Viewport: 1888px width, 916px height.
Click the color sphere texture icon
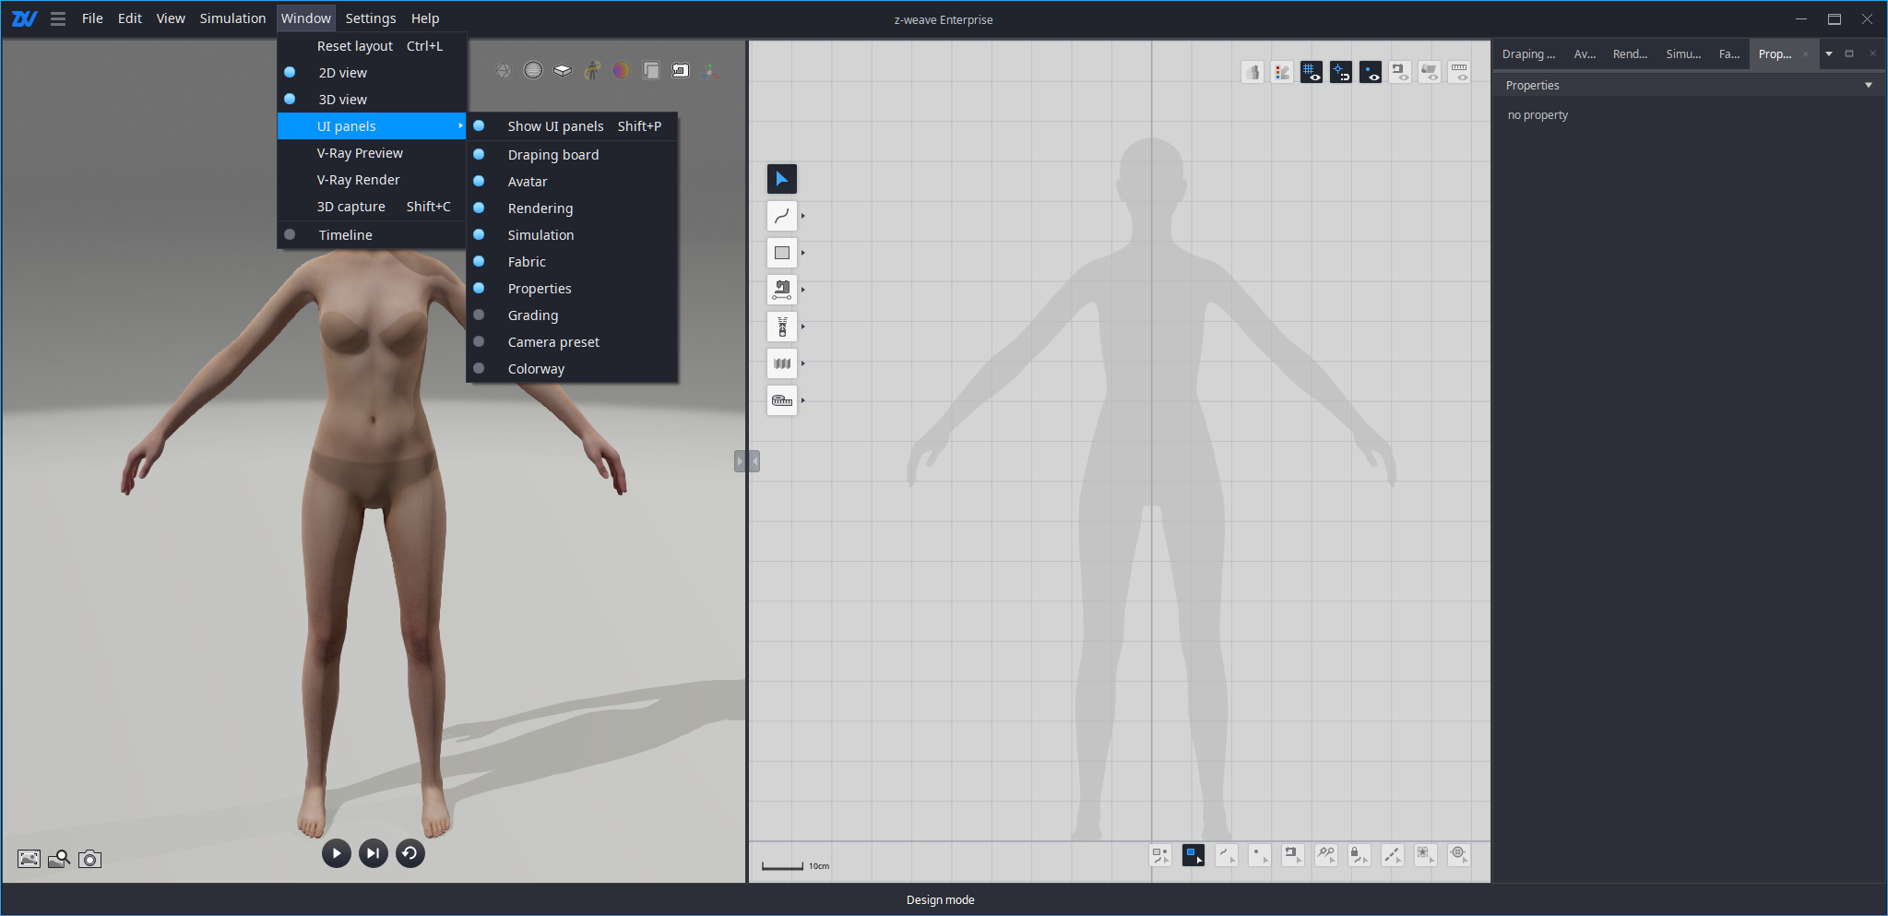[x=622, y=70]
